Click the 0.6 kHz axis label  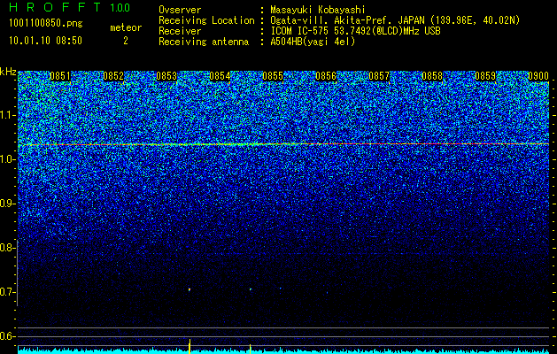pos(6,336)
